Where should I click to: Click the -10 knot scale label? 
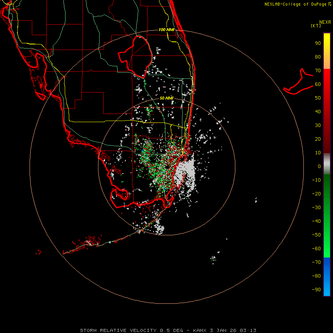[316, 180]
